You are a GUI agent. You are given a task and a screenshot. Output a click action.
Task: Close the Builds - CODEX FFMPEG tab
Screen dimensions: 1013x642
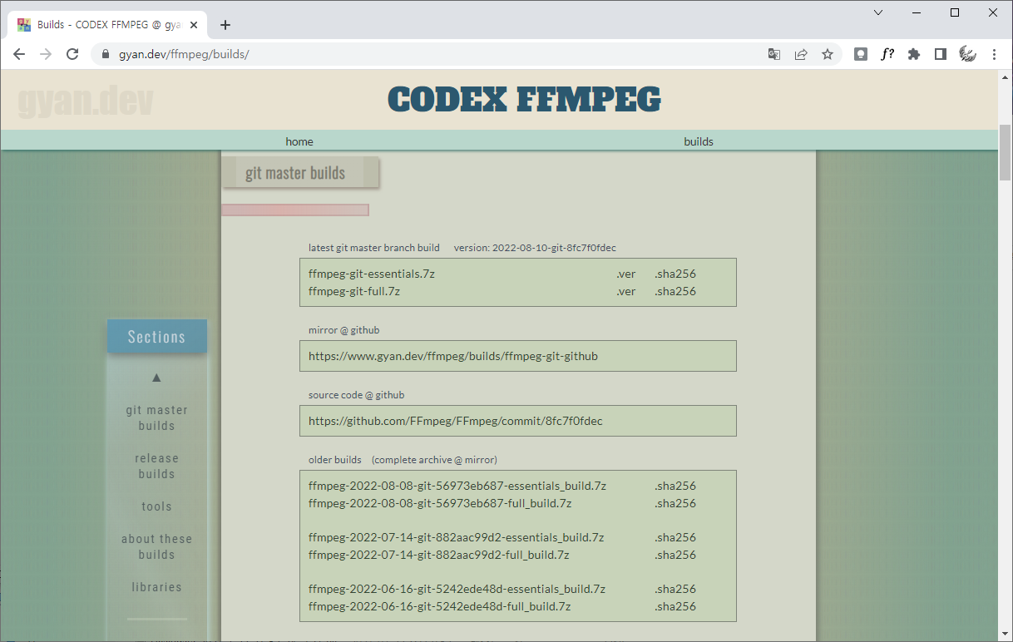(195, 25)
